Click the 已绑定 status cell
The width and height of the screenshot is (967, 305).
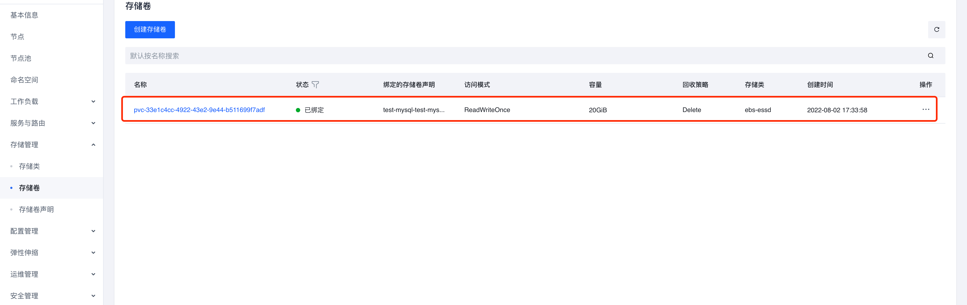pos(310,110)
